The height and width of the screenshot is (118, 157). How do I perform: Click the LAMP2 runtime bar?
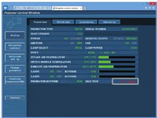(x=117, y=76)
